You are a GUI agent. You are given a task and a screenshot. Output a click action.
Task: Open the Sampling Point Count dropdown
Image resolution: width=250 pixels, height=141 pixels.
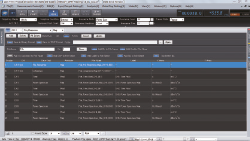[x=67, y=24]
